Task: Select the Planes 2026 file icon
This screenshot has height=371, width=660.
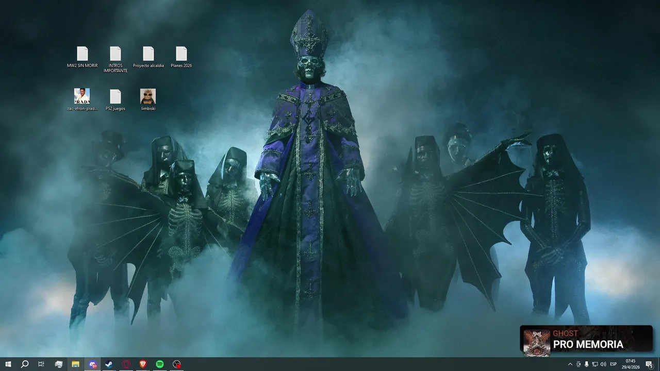Action: [181, 54]
